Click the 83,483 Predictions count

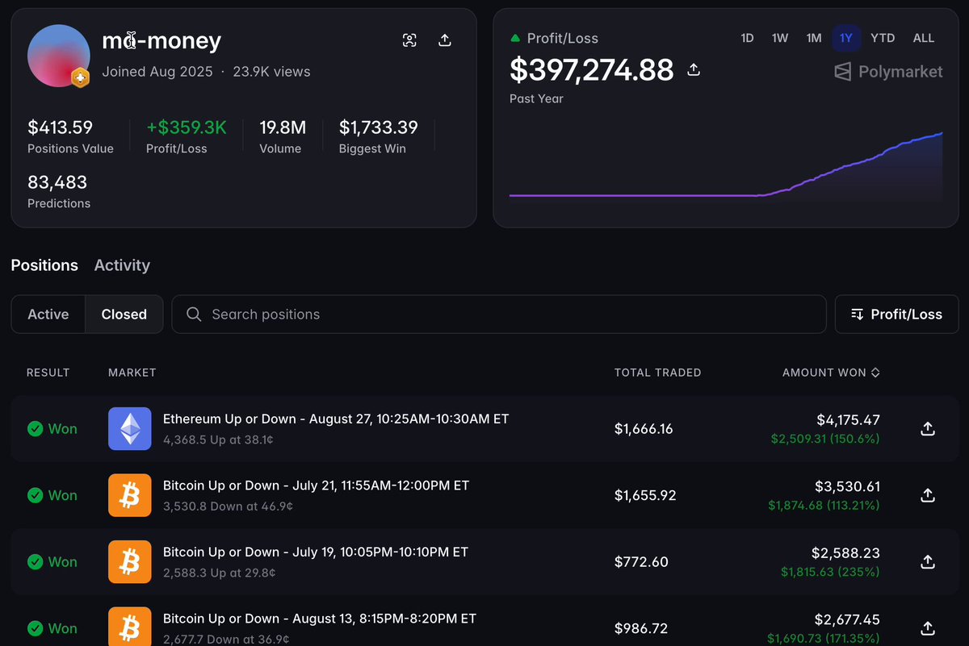(x=57, y=182)
